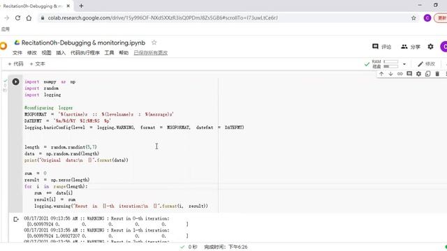Open the 工具 menu
447x251 pixels.
click(x=109, y=53)
